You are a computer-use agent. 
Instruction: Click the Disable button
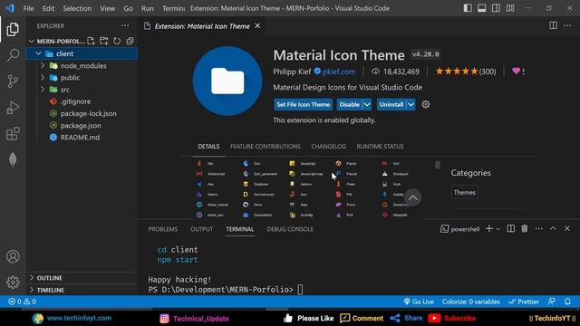pyautogui.click(x=349, y=105)
